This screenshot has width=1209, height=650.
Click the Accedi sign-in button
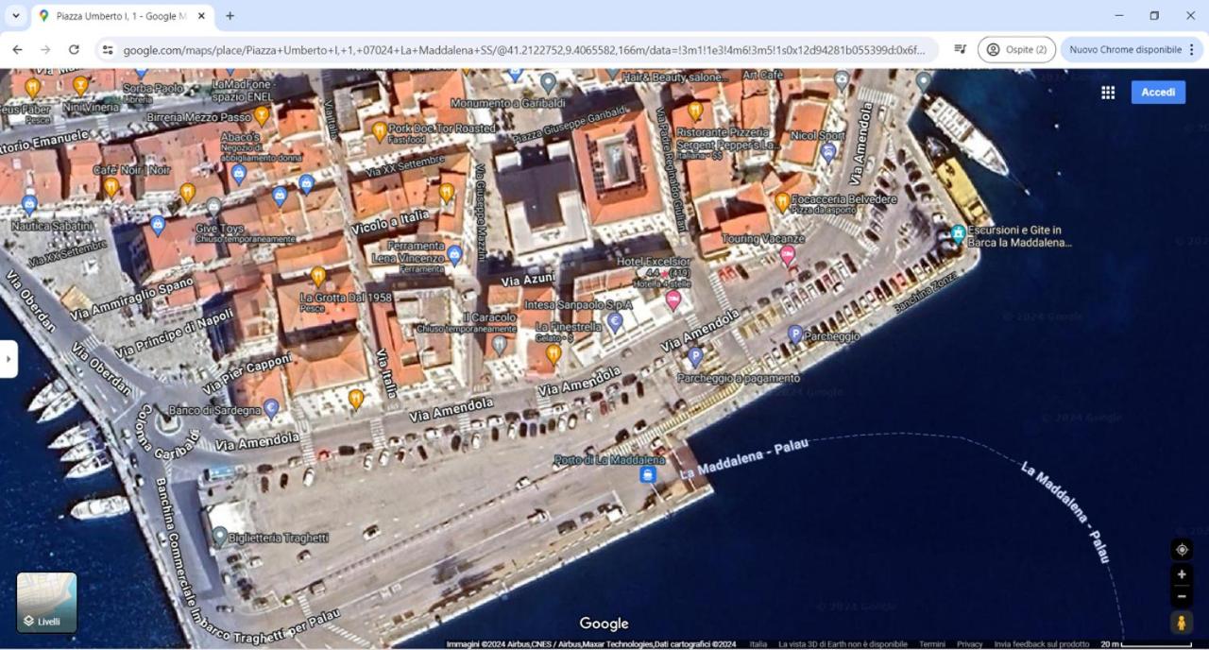1158,92
